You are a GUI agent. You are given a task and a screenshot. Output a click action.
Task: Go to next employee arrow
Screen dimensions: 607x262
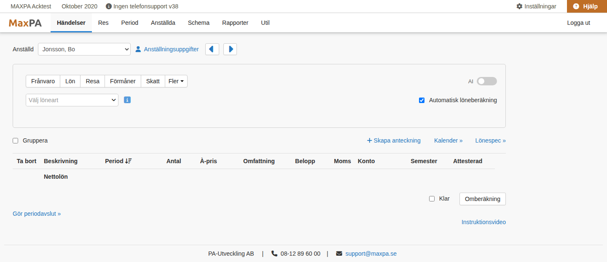click(x=230, y=49)
